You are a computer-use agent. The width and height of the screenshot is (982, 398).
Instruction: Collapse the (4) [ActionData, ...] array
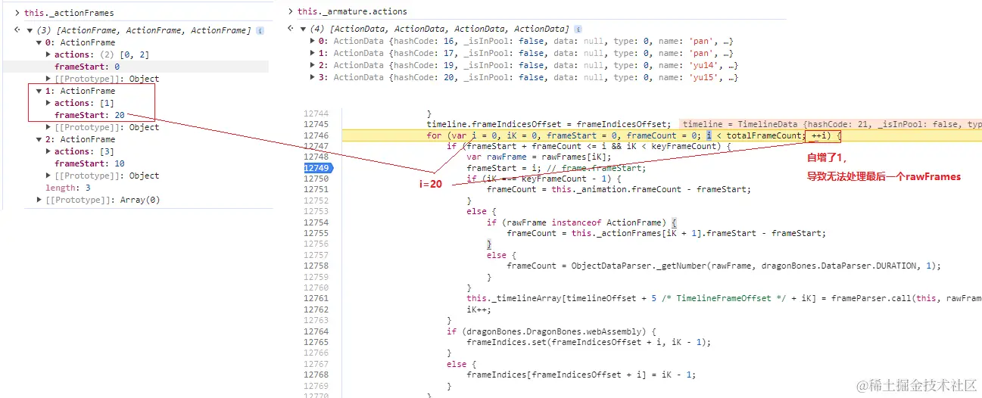[x=304, y=29]
